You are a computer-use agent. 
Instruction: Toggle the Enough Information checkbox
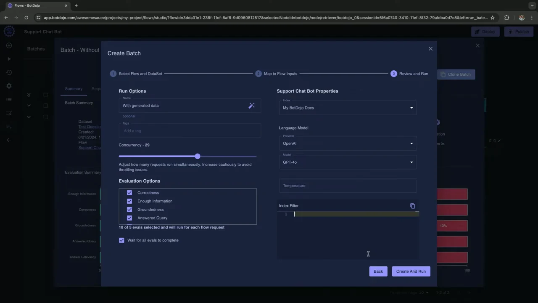[x=129, y=201]
